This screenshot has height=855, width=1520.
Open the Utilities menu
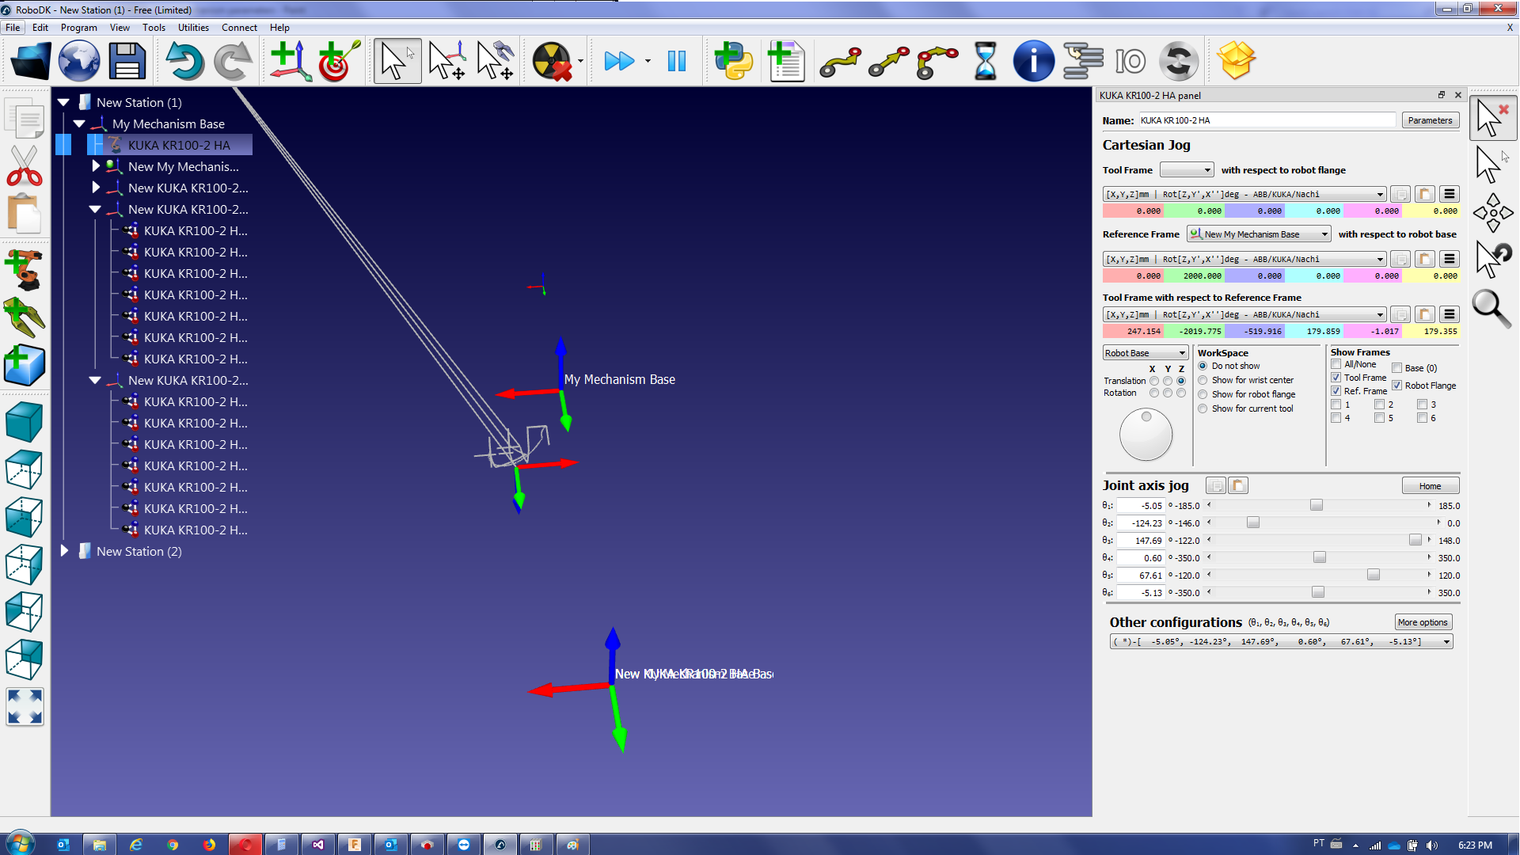coord(193,27)
